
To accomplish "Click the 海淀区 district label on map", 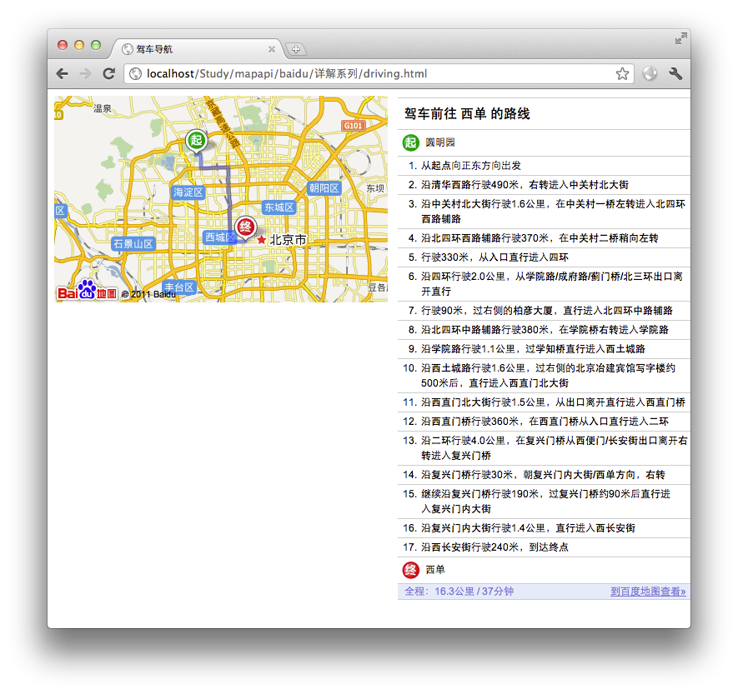I will point(188,192).
